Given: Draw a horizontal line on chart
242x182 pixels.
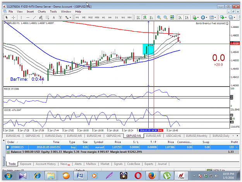Looking at the screenshot, I should click(28, 17).
